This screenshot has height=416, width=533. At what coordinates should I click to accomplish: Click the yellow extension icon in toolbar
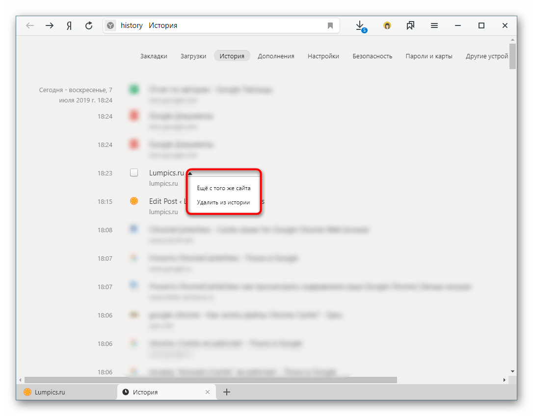pyautogui.click(x=387, y=26)
